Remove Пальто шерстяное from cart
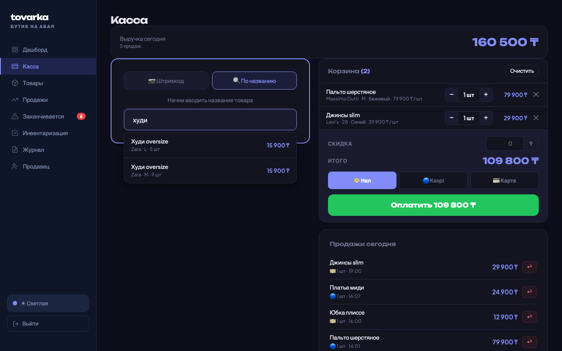Image resolution: width=562 pixels, height=351 pixels. click(x=536, y=95)
